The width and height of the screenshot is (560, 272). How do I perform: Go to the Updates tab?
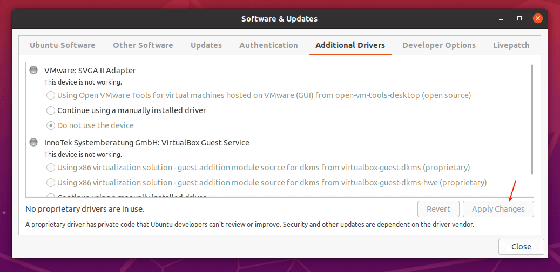[206, 45]
